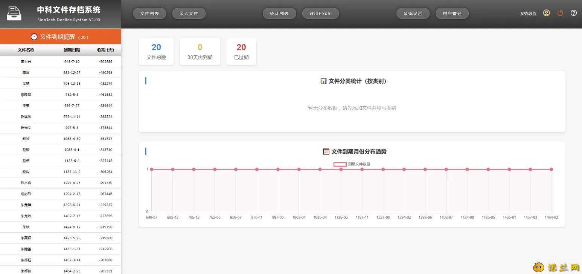The height and width of the screenshot is (274, 582).
Task: Click the bar chart icon beside 文件分类统计
Action: pyautogui.click(x=323, y=81)
